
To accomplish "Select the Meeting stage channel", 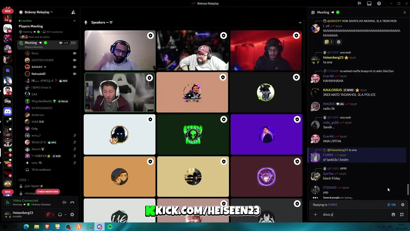I will pos(47,44).
